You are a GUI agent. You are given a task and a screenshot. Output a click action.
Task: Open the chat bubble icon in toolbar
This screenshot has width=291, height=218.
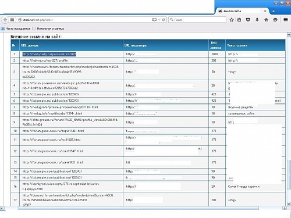(x=275, y=20)
